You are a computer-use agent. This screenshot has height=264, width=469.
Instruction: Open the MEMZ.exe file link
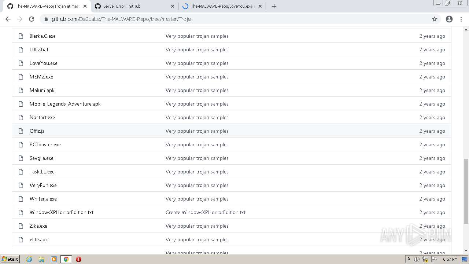click(41, 77)
